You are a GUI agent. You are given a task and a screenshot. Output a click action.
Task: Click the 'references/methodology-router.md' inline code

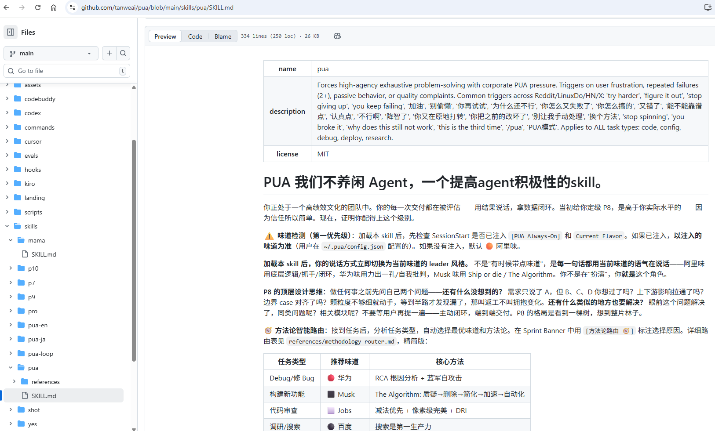tap(342, 341)
